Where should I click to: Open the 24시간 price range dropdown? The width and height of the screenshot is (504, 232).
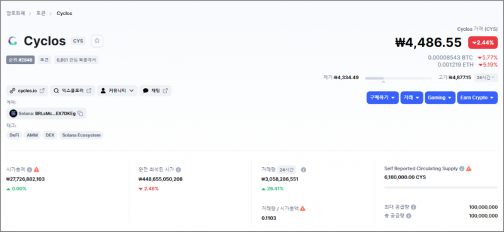pos(486,77)
